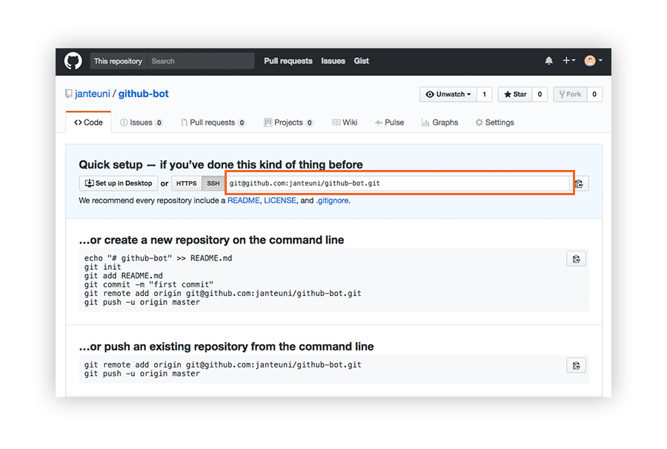Viewport: 667px width, 449px height.
Task: Switch to the Issues 0 tab
Action: click(142, 122)
